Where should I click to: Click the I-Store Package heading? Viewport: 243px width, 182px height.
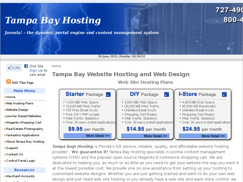[197, 94]
